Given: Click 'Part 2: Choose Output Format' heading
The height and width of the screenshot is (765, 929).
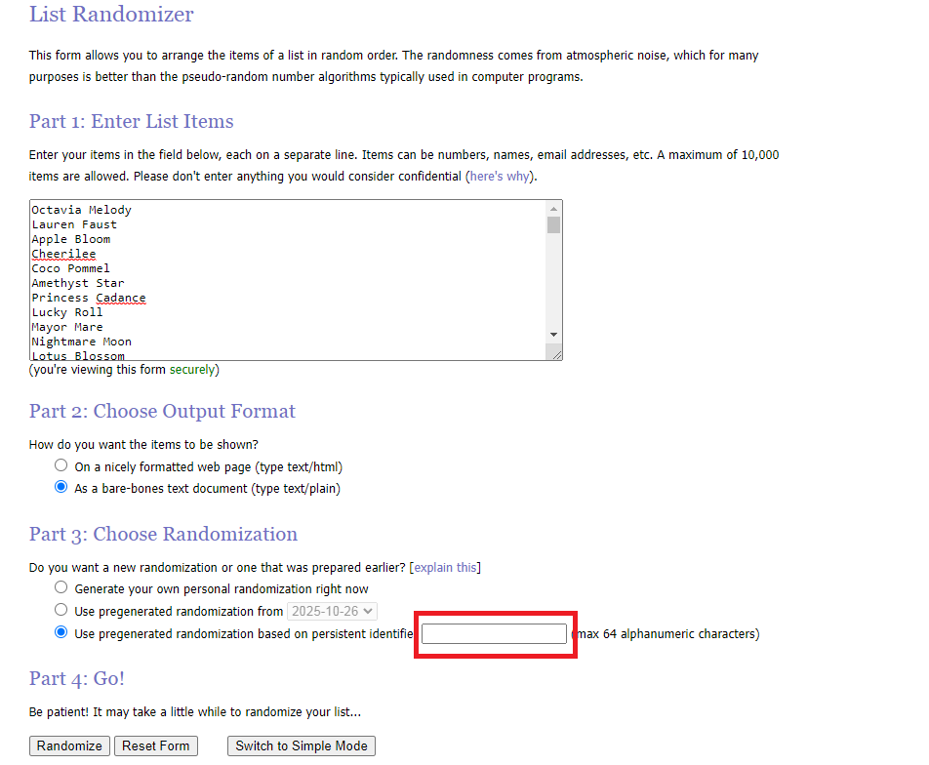Looking at the screenshot, I should (x=162, y=411).
